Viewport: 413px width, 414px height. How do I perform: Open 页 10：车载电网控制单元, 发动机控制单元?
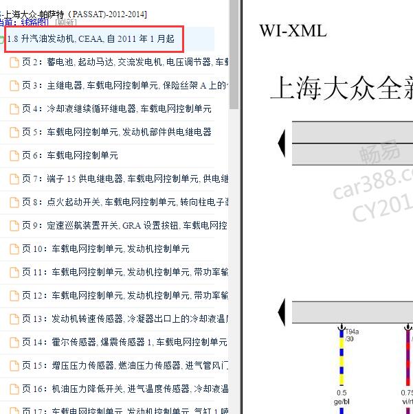pos(106,249)
